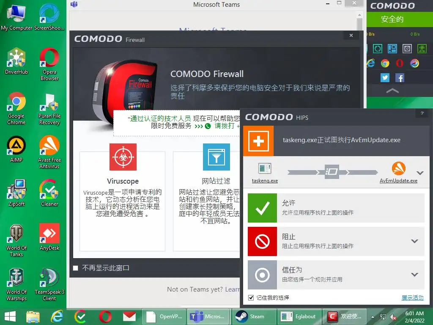Open the AIMP desktop shortcut
The width and height of the screenshot is (433, 325).
(16, 149)
